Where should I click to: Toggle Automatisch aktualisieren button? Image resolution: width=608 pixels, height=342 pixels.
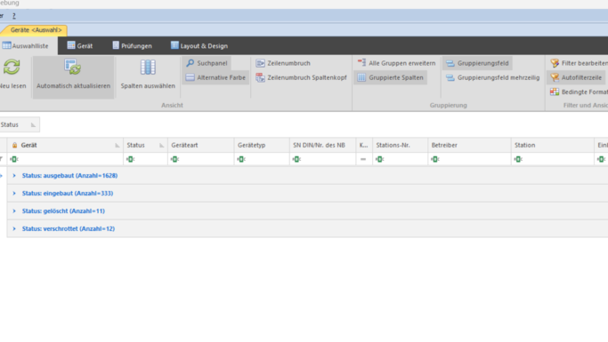click(x=73, y=77)
